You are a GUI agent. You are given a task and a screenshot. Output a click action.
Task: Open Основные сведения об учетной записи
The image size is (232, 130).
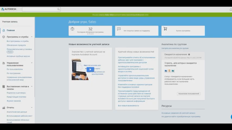point(178,113)
